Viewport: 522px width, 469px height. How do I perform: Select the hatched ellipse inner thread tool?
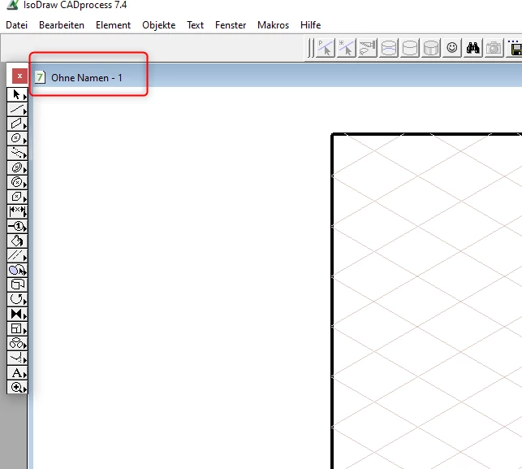(x=17, y=167)
